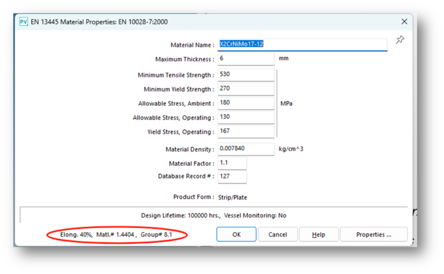Image resolution: width=444 pixels, height=274 pixels.
Task: Open the Properties ... button
Action: pyautogui.click(x=373, y=235)
